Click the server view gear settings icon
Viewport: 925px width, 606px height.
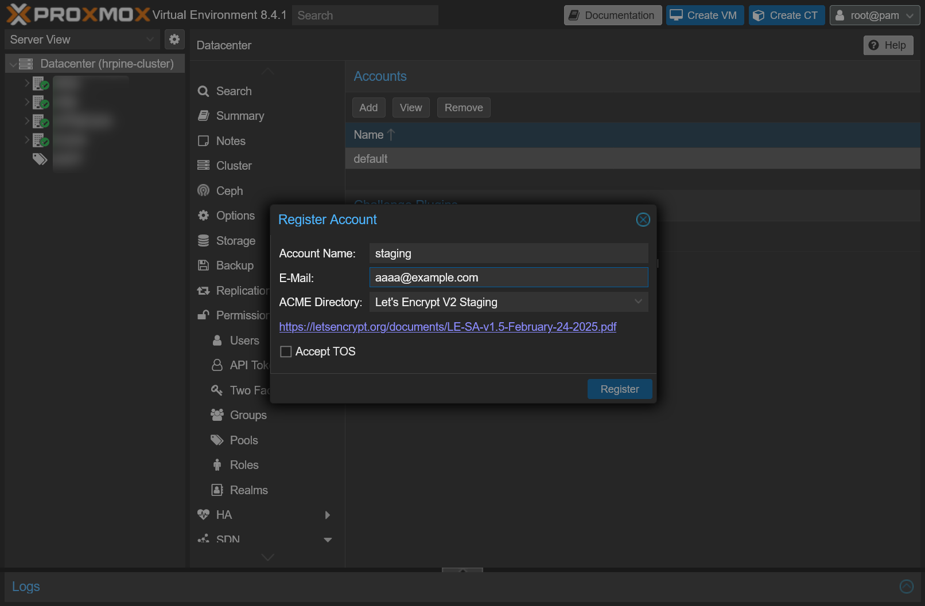click(174, 40)
